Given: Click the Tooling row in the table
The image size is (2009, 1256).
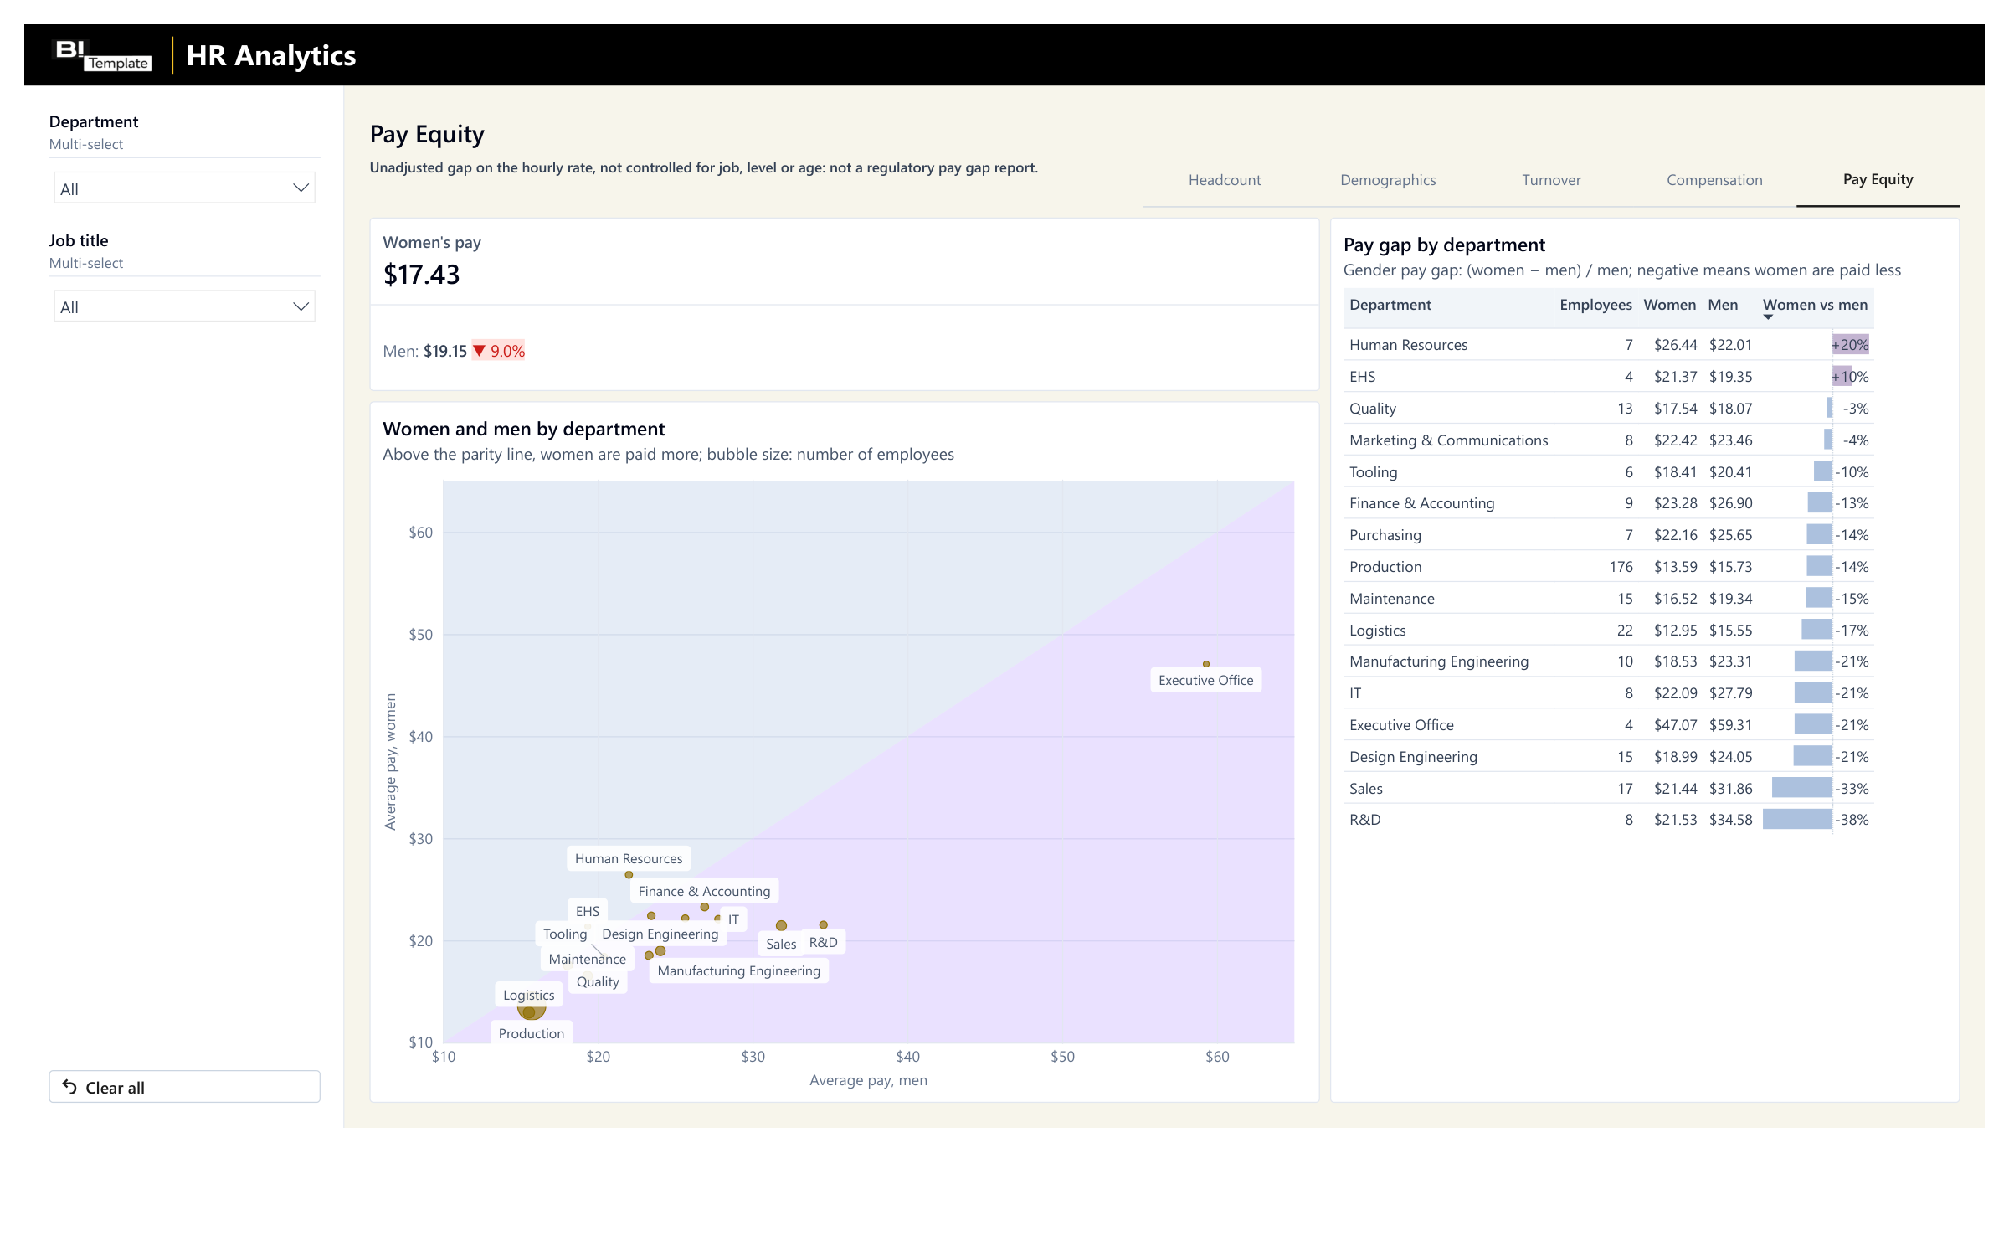Looking at the screenshot, I should (1608, 472).
